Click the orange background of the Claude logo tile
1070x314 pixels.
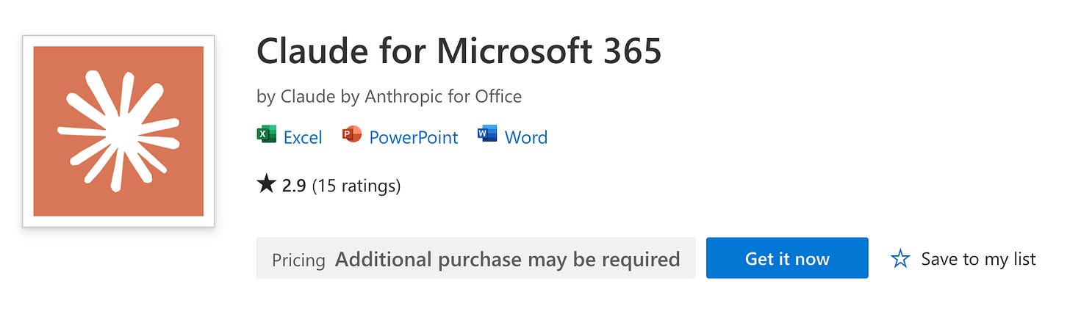(51, 198)
